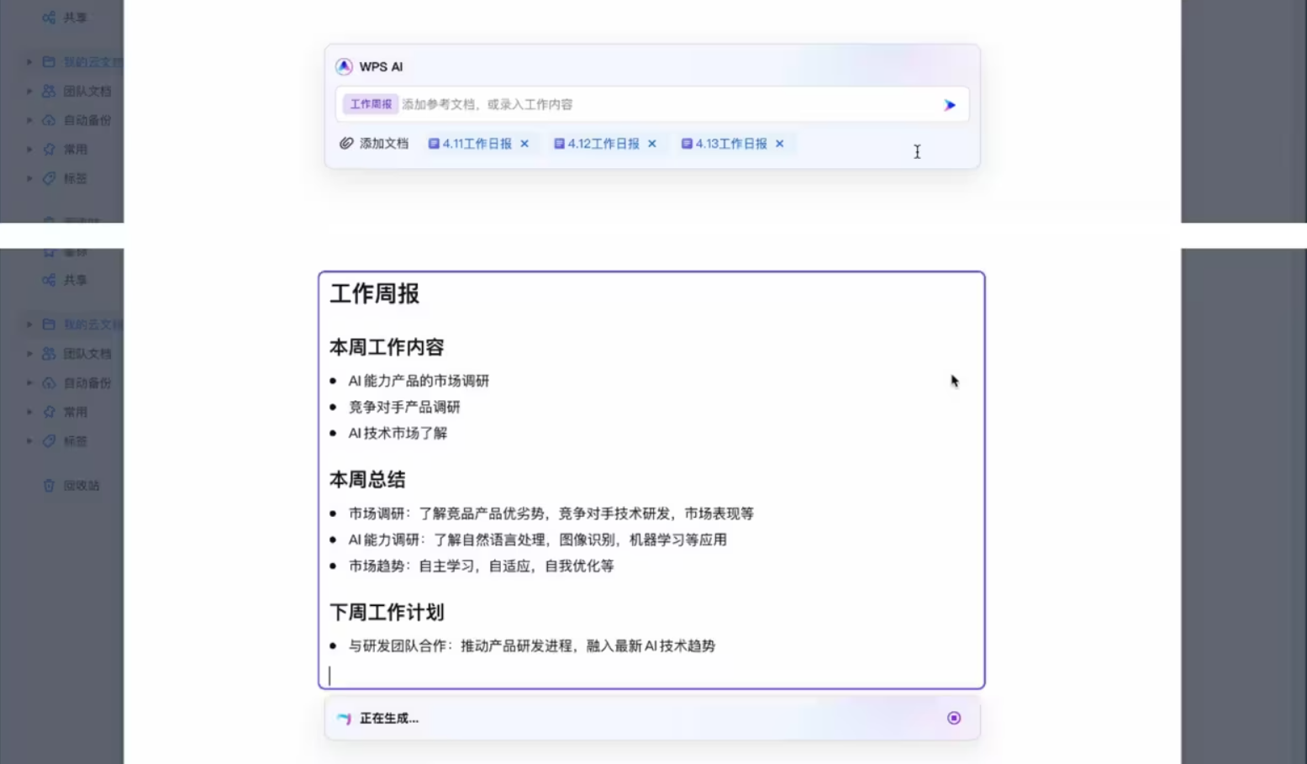Send the WPS AI prompt with arrow icon
The width and height of the screenshot is (1307, 764).
[950, 105]
